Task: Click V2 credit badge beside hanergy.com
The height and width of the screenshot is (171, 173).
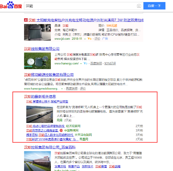Action: 85,63
